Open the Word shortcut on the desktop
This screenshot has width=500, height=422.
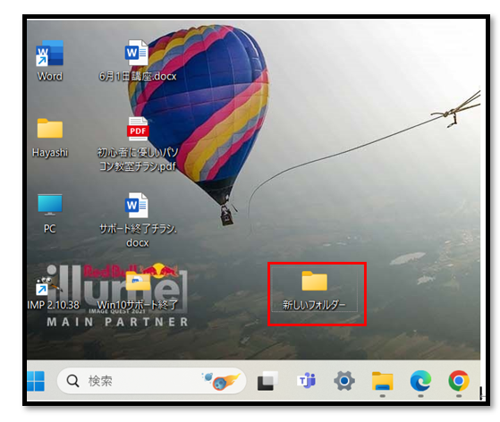(49, 54)
